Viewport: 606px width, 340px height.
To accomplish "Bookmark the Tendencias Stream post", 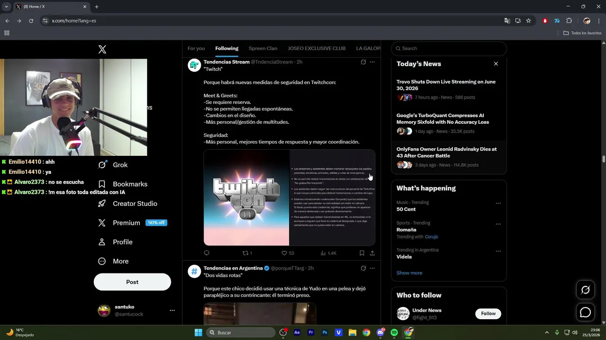I will (362, 253).
